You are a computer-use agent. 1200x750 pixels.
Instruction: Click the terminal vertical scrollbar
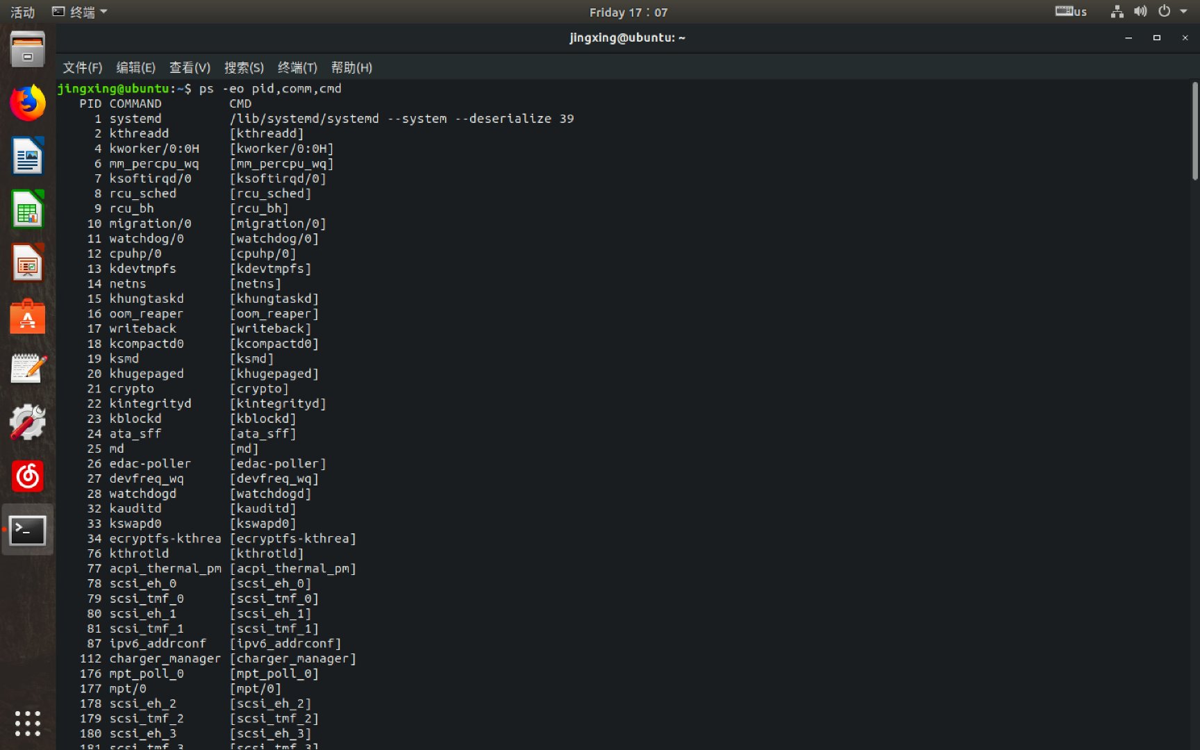(x=1194, y=132)
